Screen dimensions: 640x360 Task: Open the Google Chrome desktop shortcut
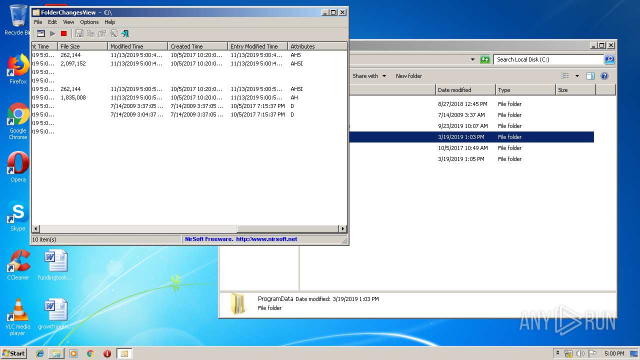tap(18, 121)
